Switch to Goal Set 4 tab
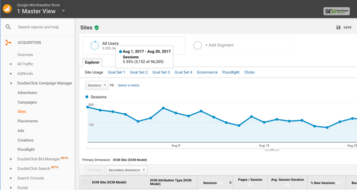357x190 pixels. [183, 72]
